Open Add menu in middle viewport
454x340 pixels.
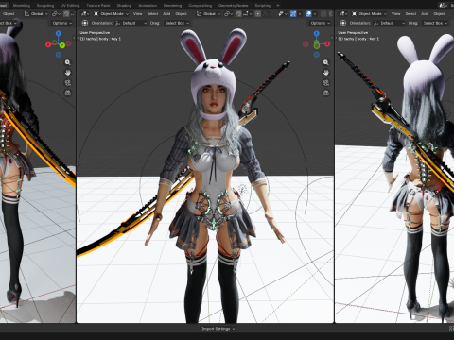click(x=166, y=14)
